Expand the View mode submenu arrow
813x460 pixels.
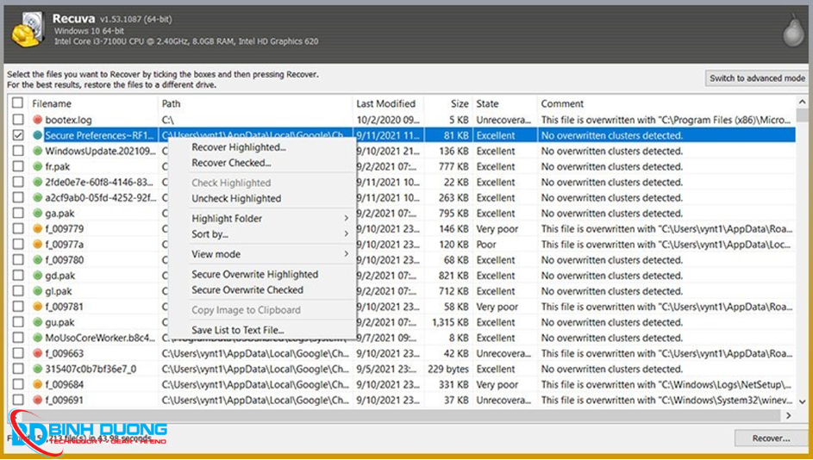pyautogui.click(x=346, y=254)
